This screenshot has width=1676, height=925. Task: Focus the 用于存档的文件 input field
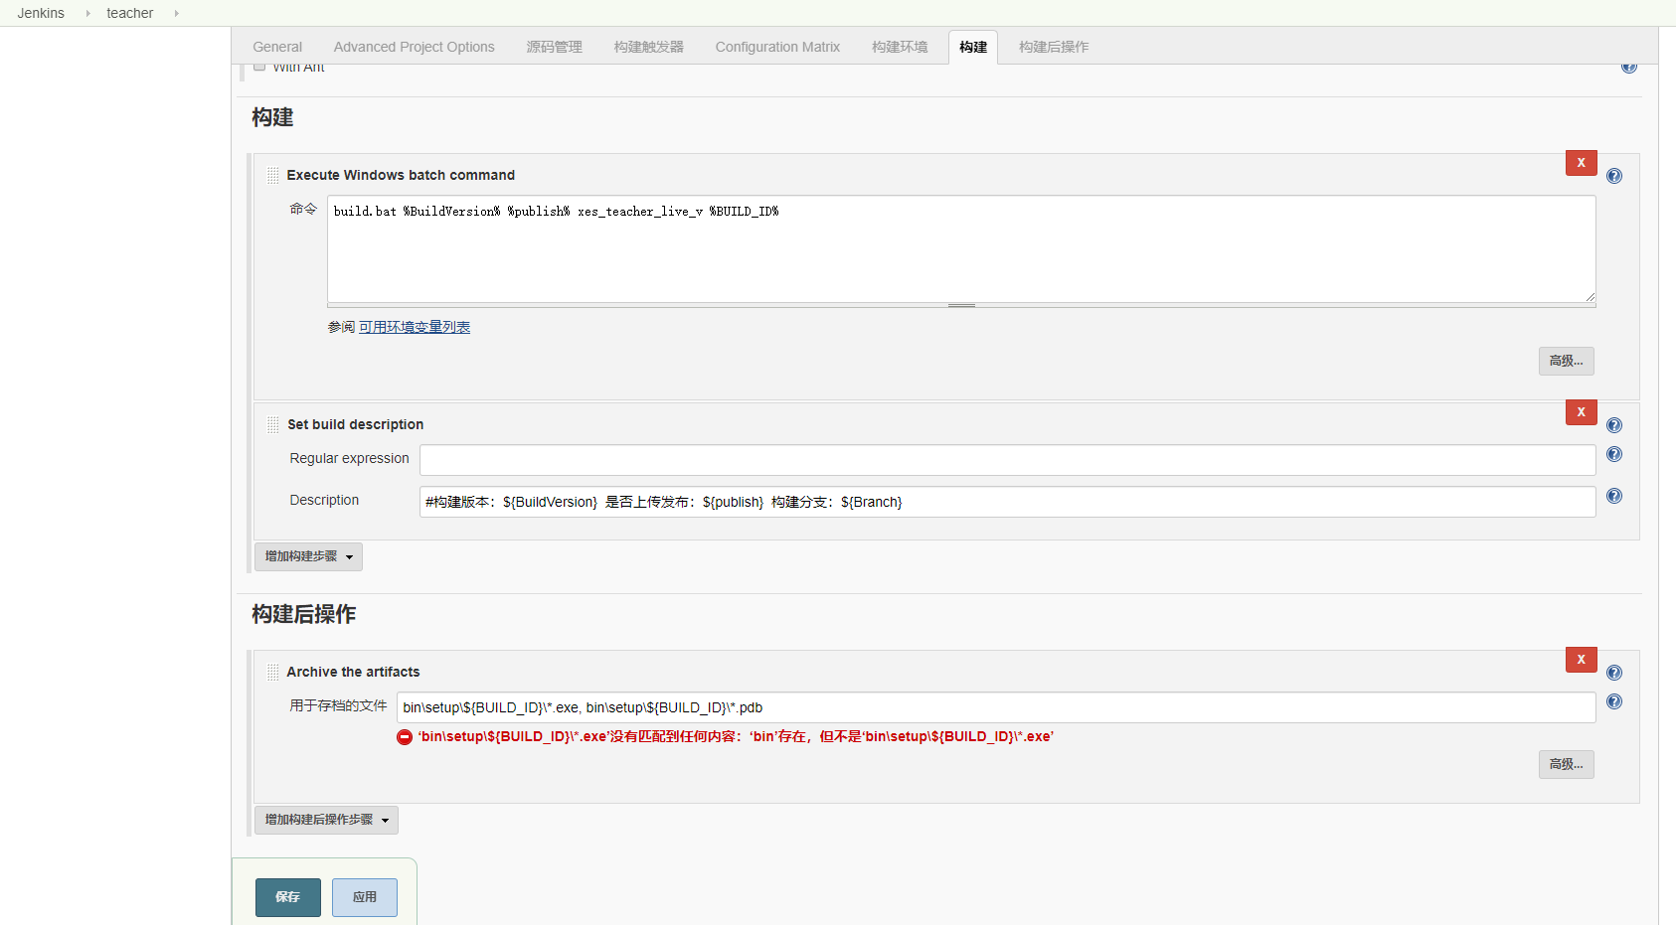pos(996,707)
